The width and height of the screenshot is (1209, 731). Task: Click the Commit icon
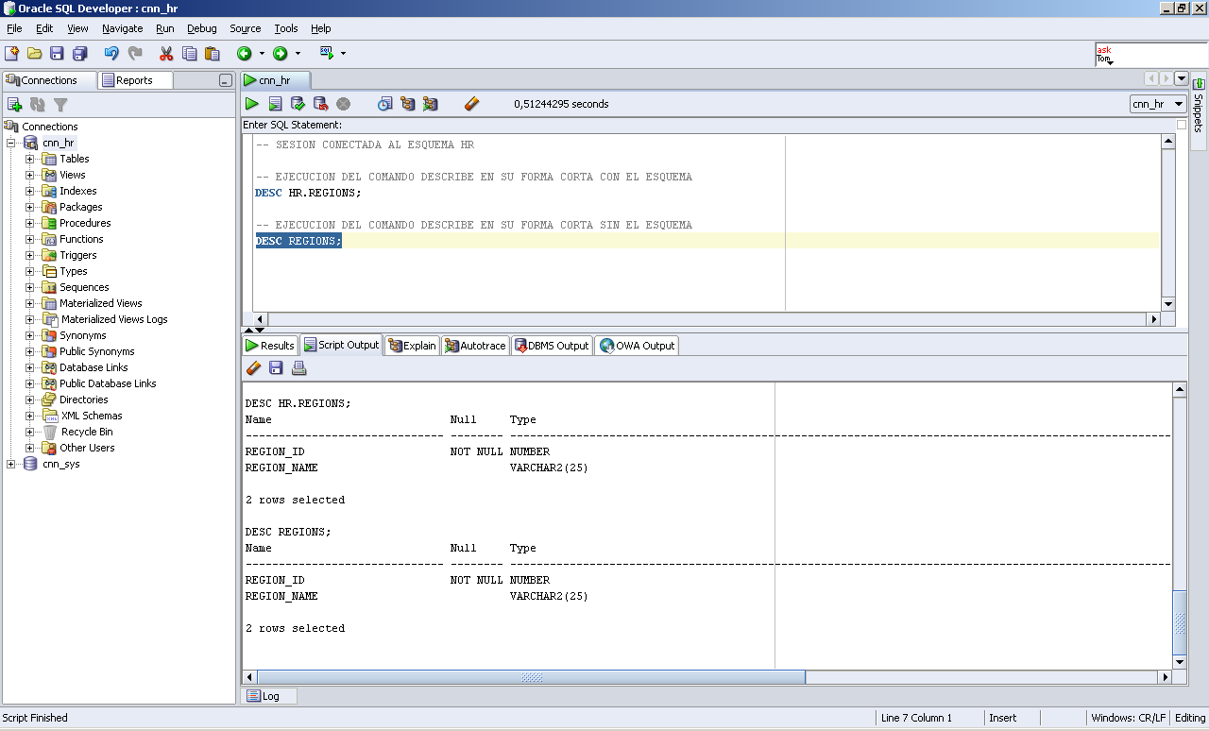pos(298,104)
